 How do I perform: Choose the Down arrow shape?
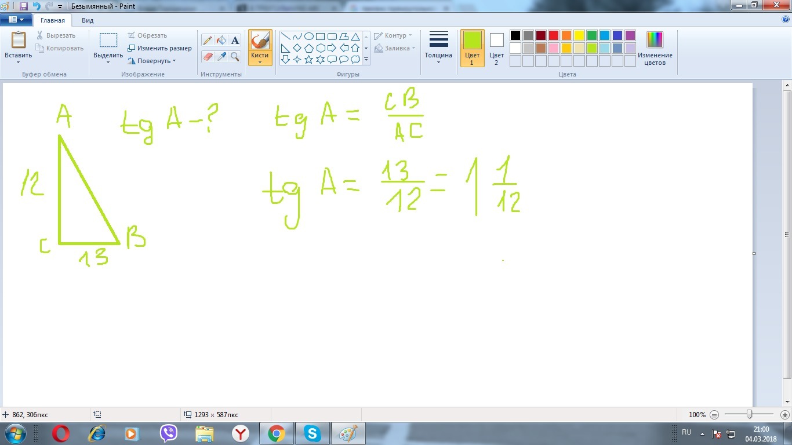[286, 59]
